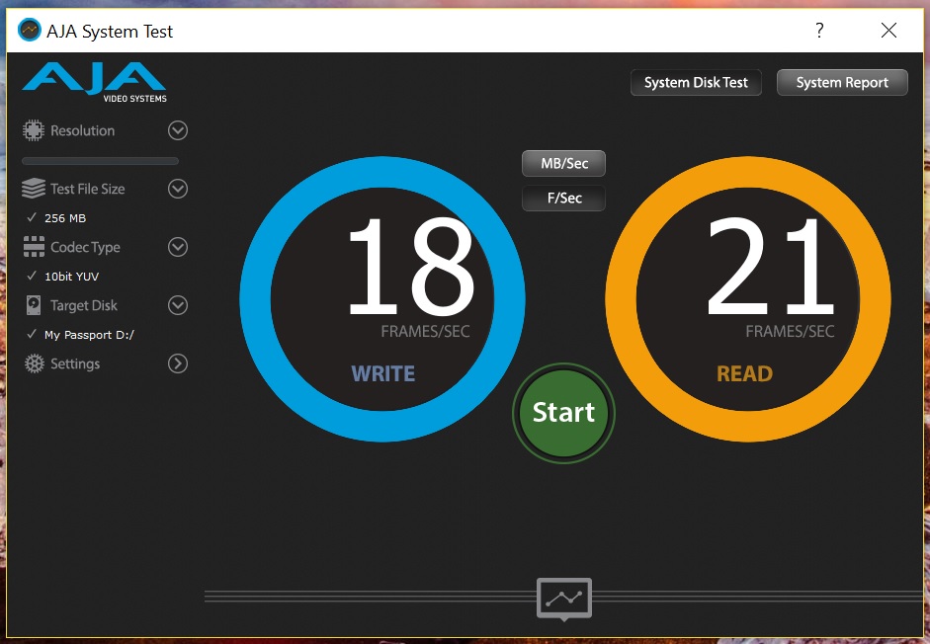Open the graph view icon at bottom
Viewport: 930px width, 644px height.
coord(564,599)
